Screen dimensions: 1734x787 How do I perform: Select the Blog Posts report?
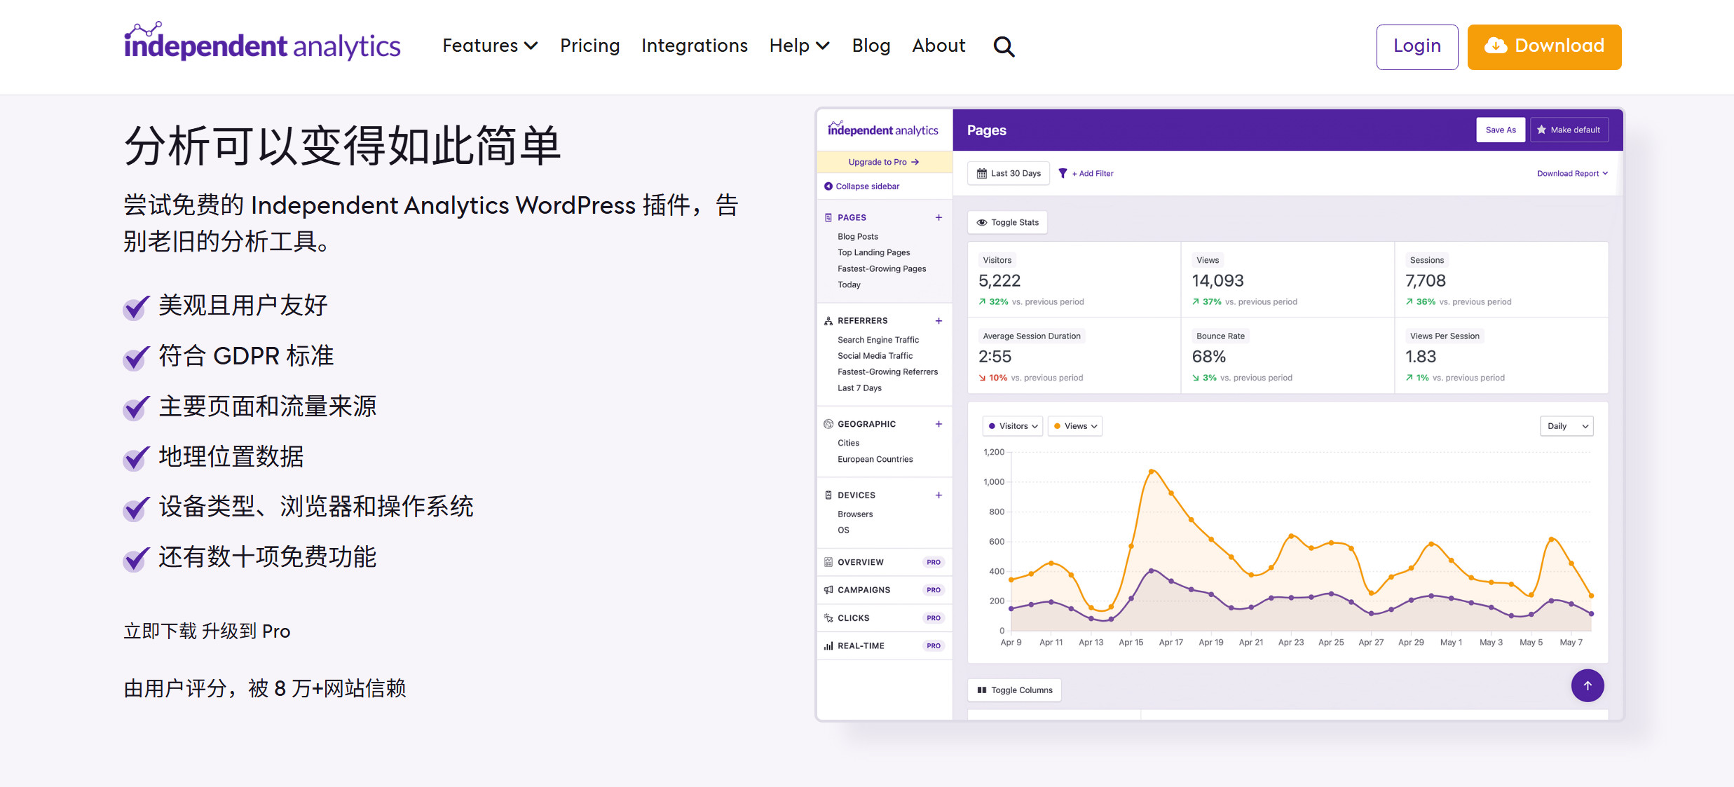(x=858, y=237)
